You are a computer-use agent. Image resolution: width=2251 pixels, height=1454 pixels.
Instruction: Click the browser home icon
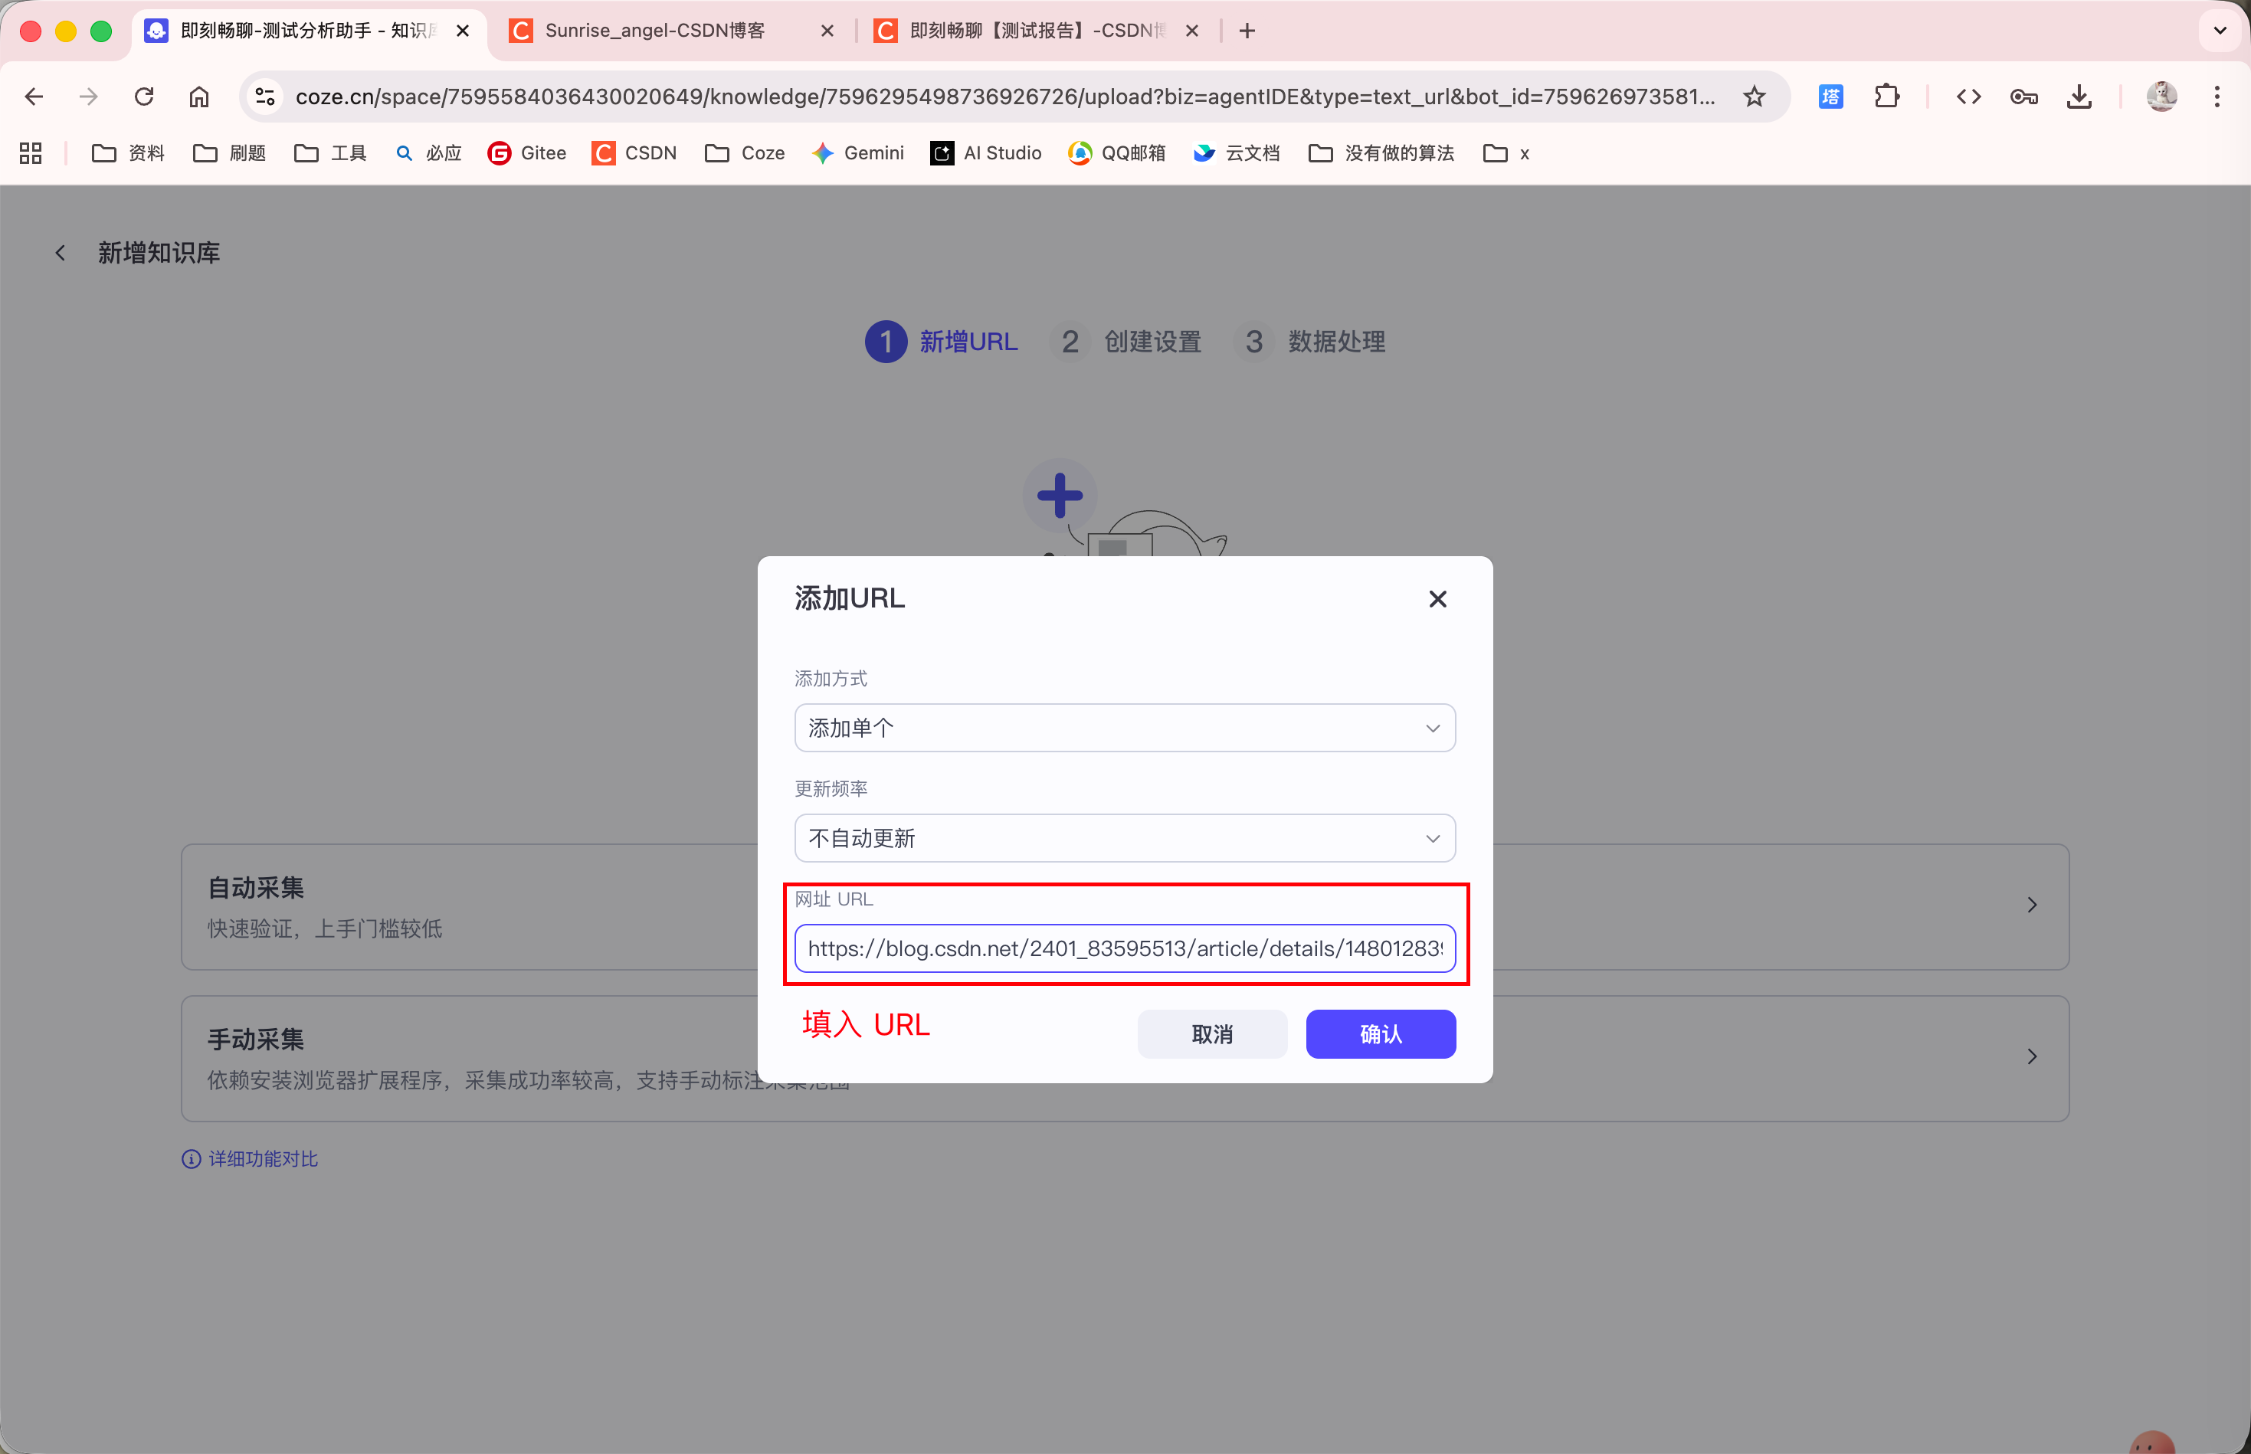[x=198, y=97]
